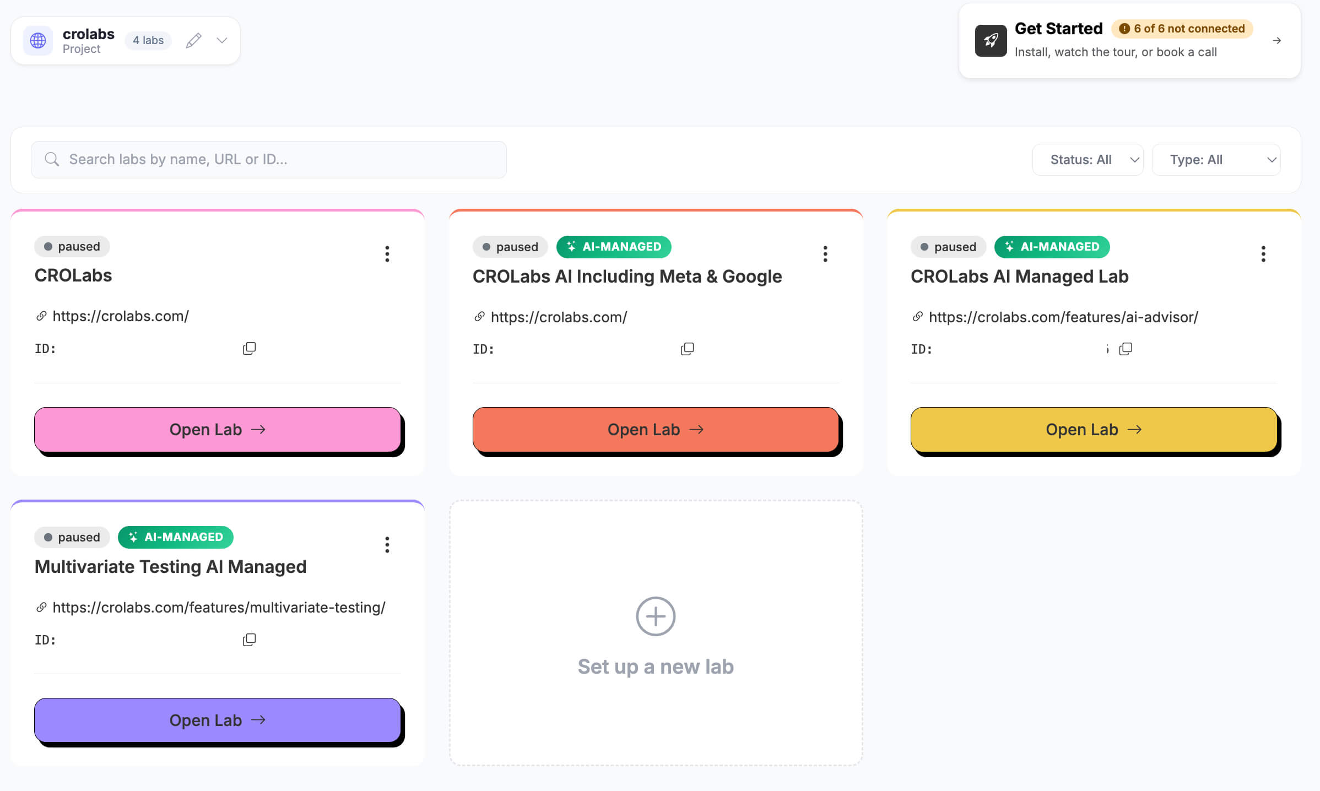
Task: Open the three-dot menu on CROLabs AI Managed Lab
Action: click(1263, 254)
